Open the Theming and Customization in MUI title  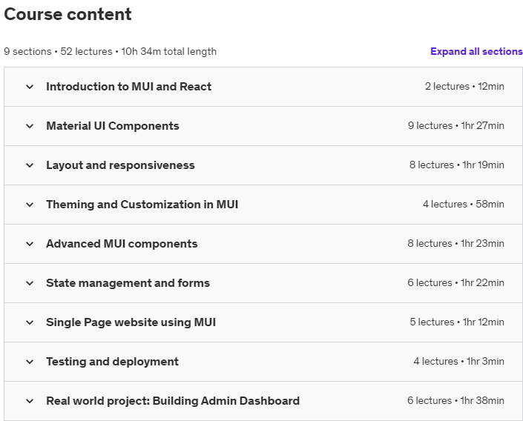tap(142, 205)
